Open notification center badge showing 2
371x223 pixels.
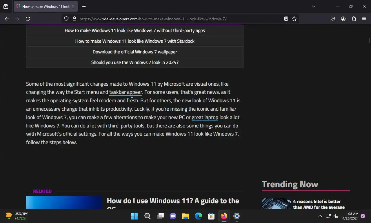click(x=363, y=216)
